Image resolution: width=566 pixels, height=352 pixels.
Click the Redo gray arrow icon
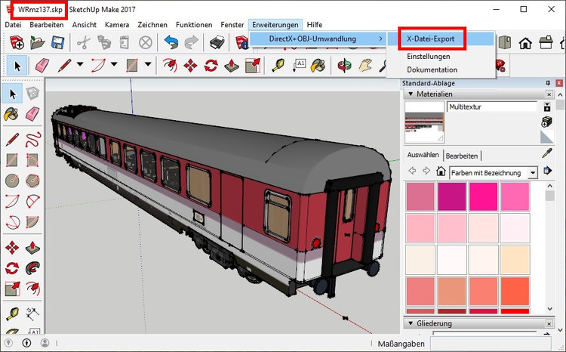192,42
